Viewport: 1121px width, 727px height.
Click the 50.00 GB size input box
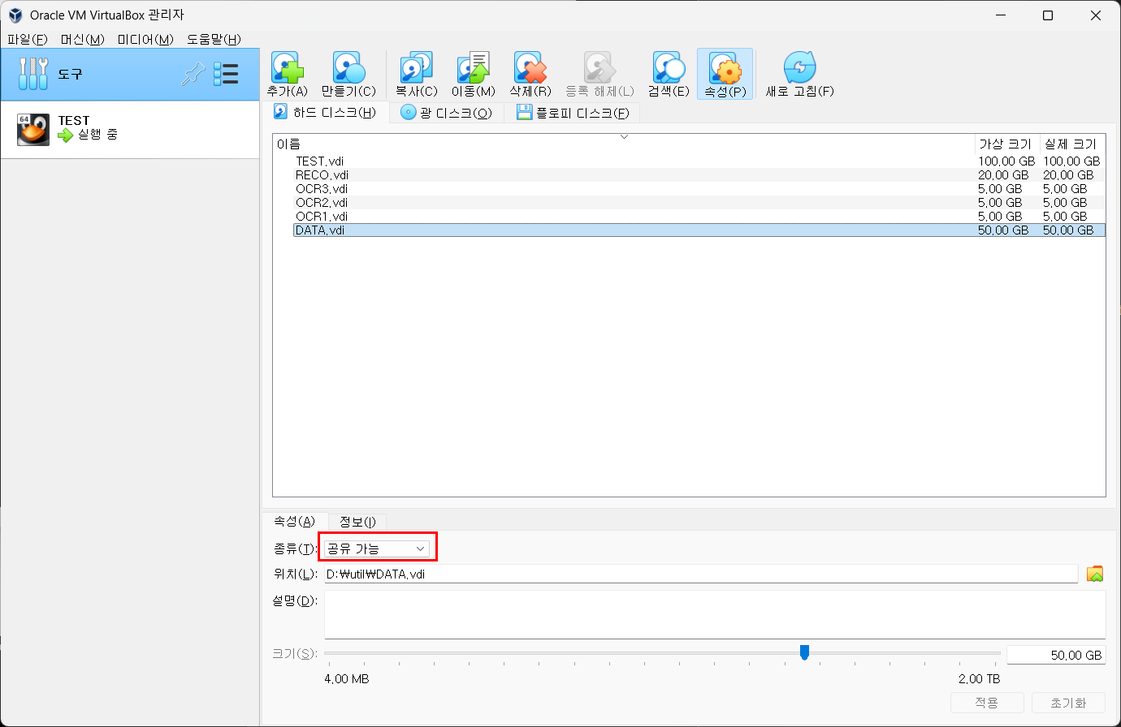point(1056,655)
